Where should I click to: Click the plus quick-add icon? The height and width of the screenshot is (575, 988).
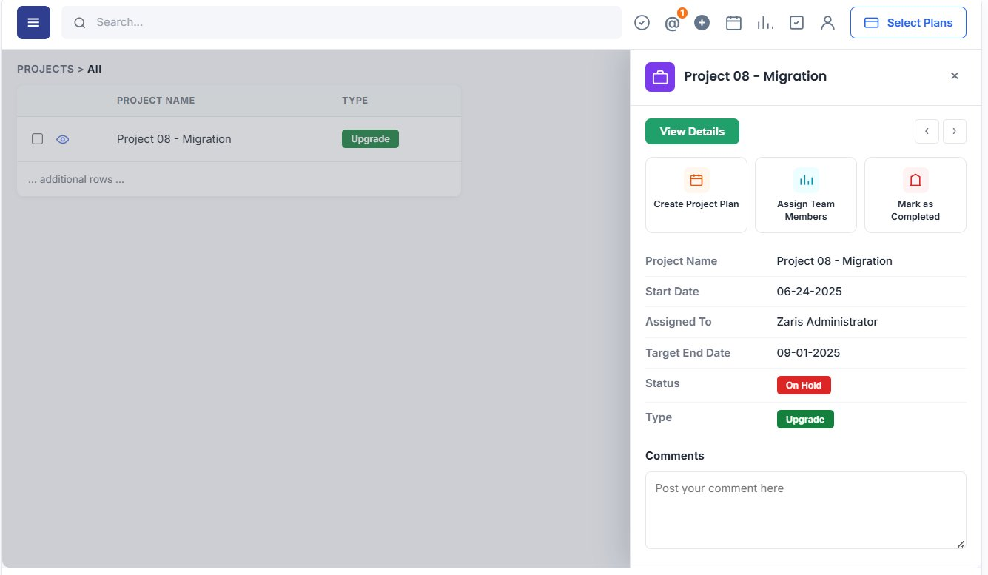coord(702,23)
